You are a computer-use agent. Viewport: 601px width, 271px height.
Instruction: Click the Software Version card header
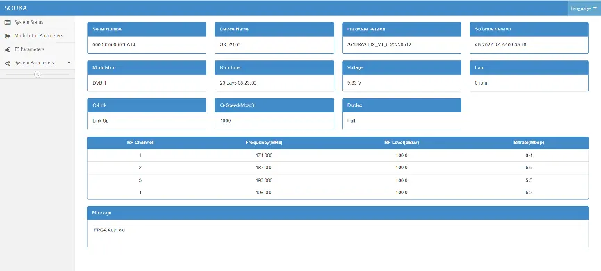529,29
